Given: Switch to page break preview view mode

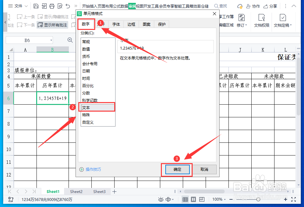Looking at the screenshot, I should 202,199.
